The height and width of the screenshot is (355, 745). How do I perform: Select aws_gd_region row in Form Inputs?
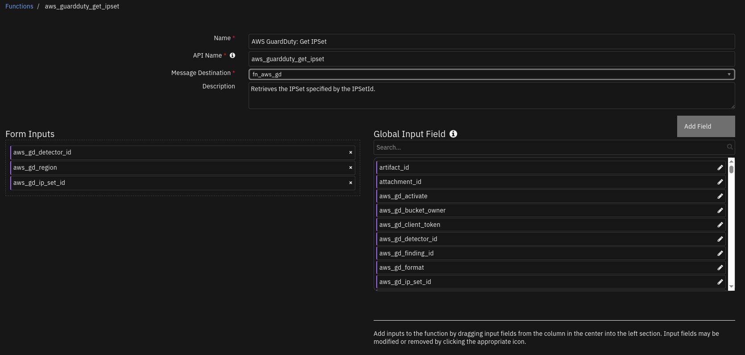click(183, 167)
